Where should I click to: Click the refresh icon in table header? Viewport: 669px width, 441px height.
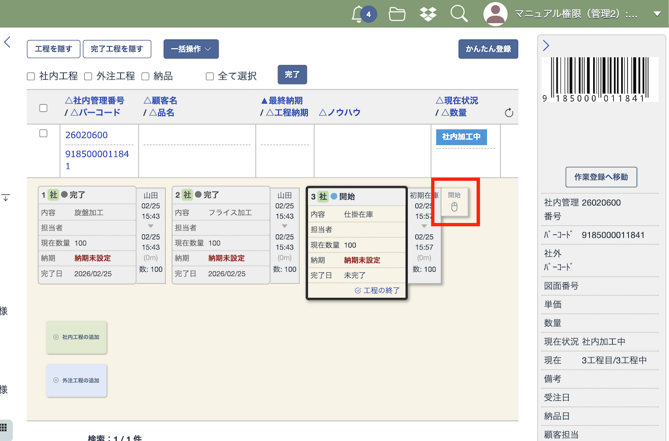pyautogui.click(x=508, y=113)
